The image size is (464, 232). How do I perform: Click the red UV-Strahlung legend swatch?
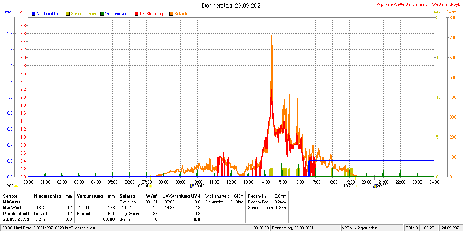[x=137, y=14]
